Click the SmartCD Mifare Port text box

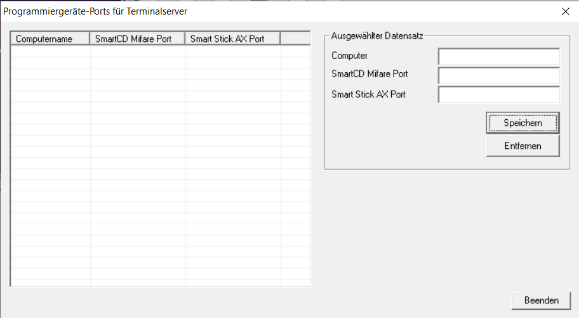tap(498, 75)
